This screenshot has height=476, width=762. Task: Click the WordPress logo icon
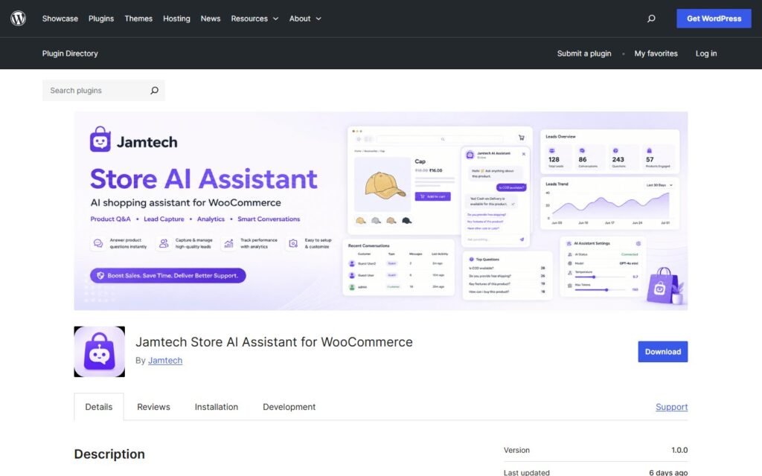click(x=18, y=19)
